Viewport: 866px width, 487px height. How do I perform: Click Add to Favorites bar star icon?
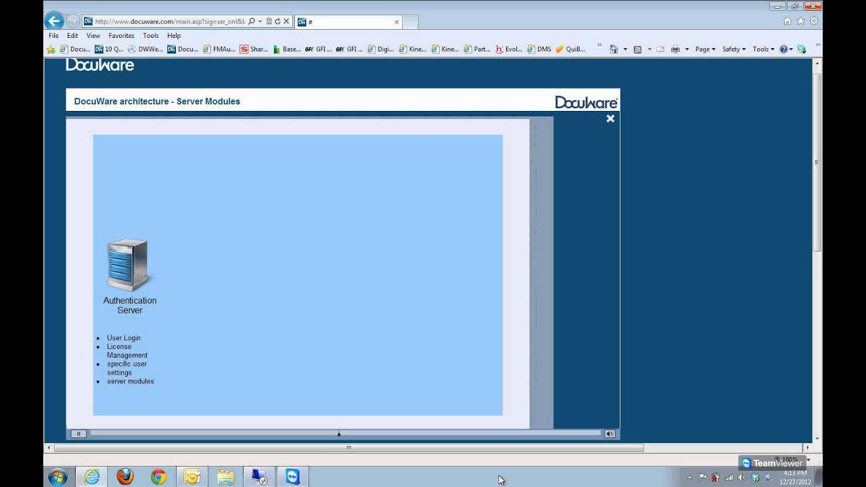point(51,49)
